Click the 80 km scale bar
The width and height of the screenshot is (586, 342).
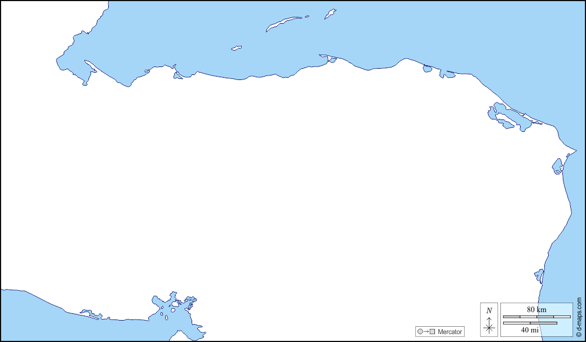(x=537, y=317)
